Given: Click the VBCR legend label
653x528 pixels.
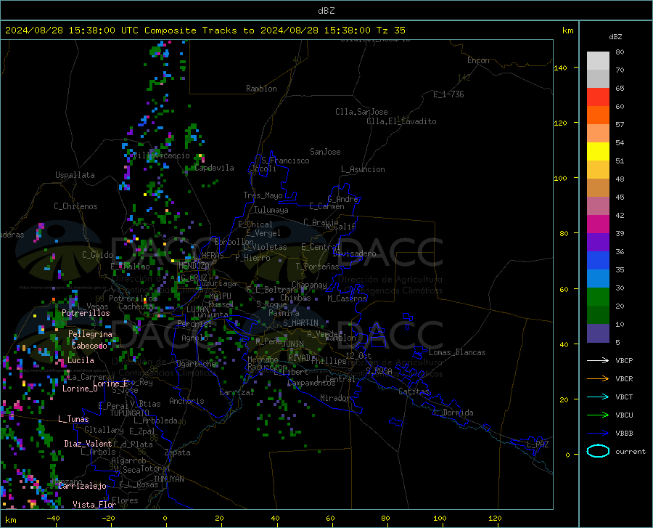Looking at the screenshot, I should click(x=624, y=378).
